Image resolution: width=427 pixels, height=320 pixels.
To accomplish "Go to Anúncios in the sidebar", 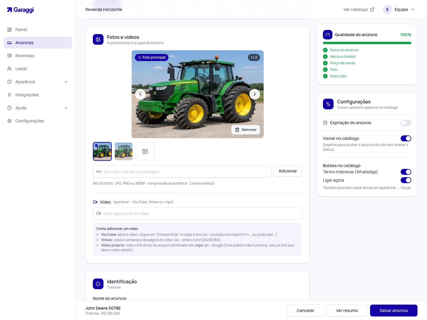I will pos(38,43).
